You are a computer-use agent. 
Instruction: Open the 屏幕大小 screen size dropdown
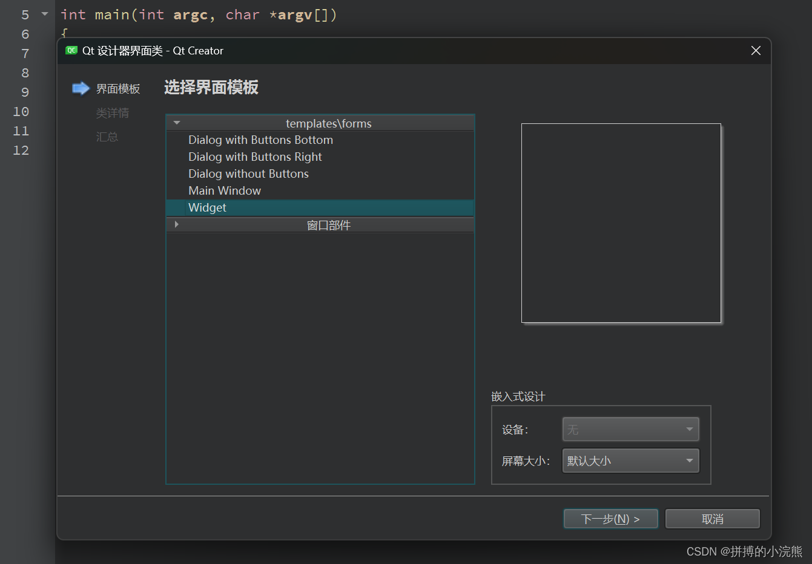click(x=630, y=461)
